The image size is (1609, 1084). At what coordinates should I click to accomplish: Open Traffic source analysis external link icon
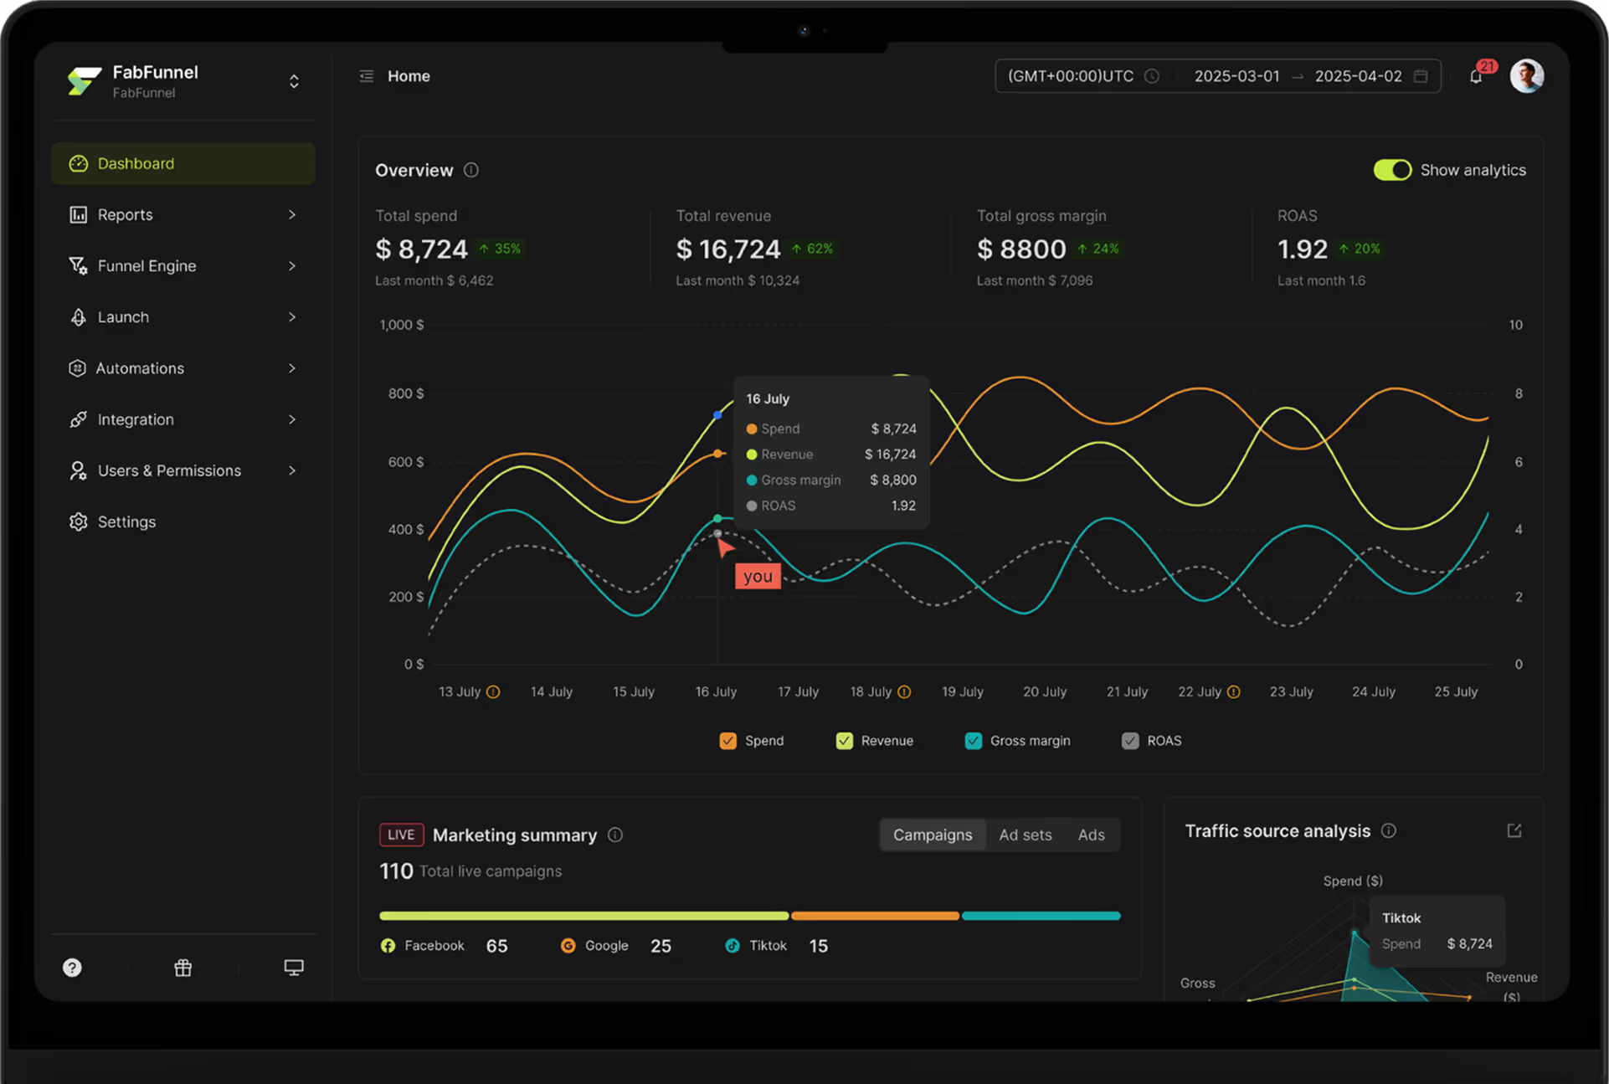tap(1514, 830)
